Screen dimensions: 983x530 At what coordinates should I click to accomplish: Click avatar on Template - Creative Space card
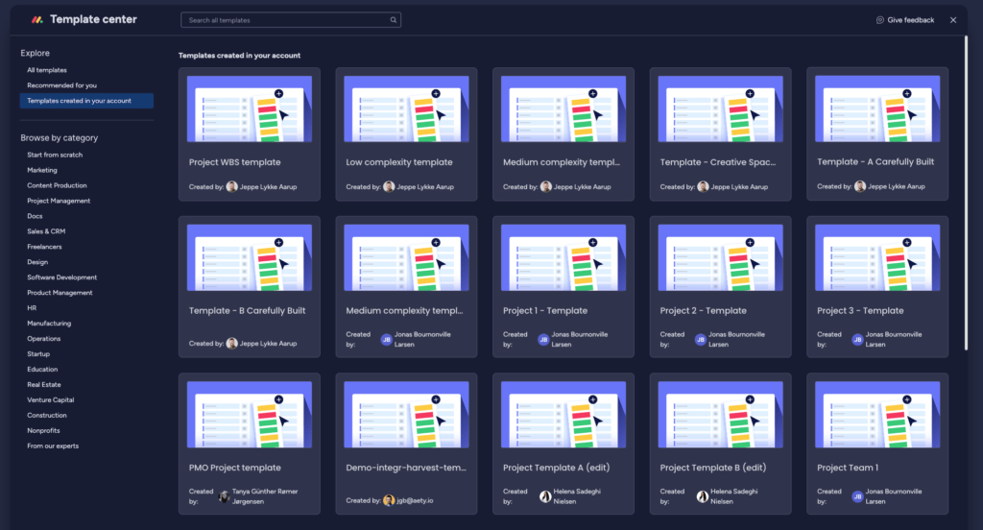703,186
